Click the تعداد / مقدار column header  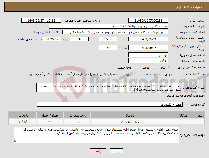[x=50, y=115]
